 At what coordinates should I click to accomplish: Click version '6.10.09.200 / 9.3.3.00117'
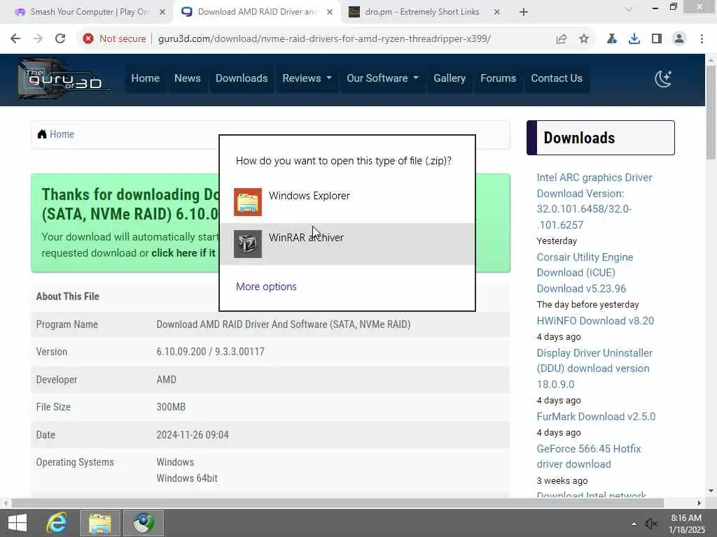click(x=210, y=352)
